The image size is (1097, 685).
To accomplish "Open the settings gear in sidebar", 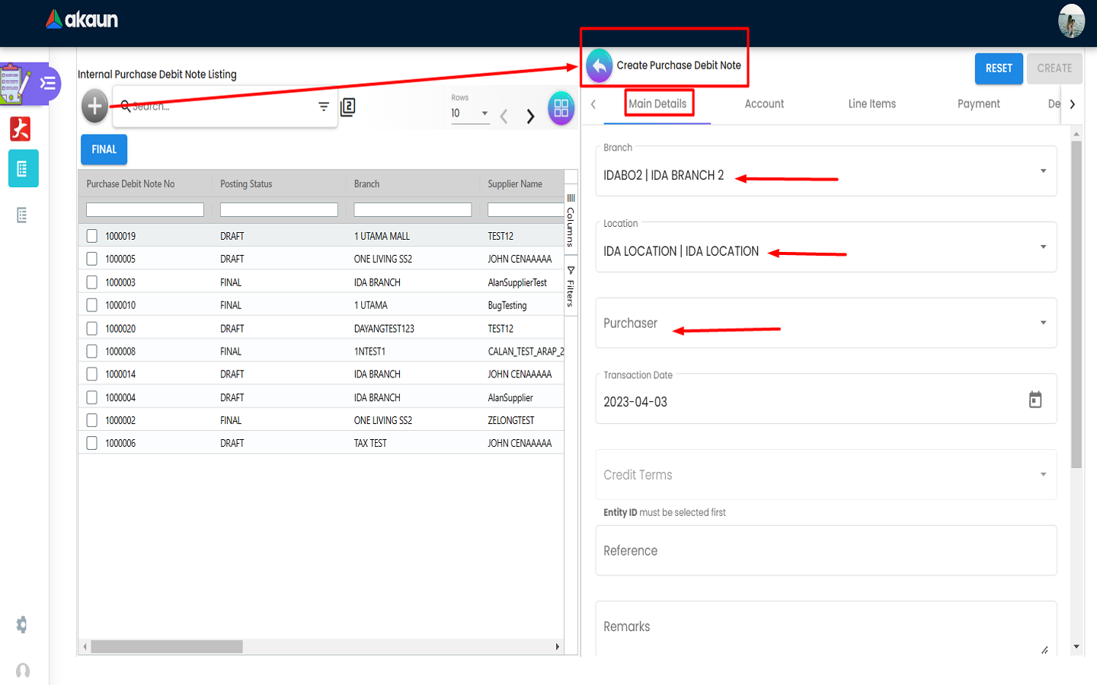I will coord(22,625).
